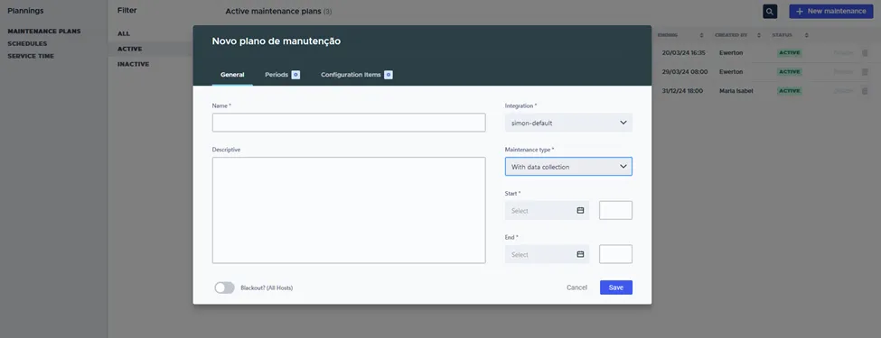This screenshot has width=881, height=338.
Task: Click the ACTIVE badge in 20/03/24 row
Action: coord(790,52)
